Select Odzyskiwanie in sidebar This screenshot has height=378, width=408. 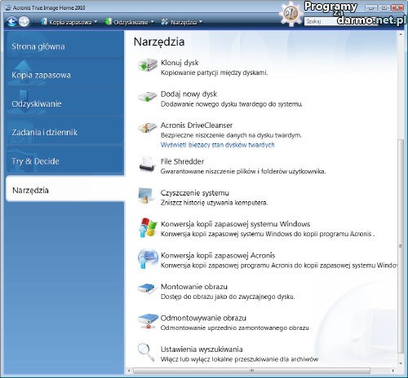tap(64, 103)
